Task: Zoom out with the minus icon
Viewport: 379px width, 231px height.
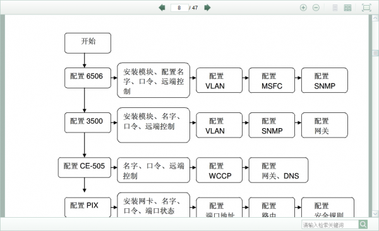Action: click(316, 8)
